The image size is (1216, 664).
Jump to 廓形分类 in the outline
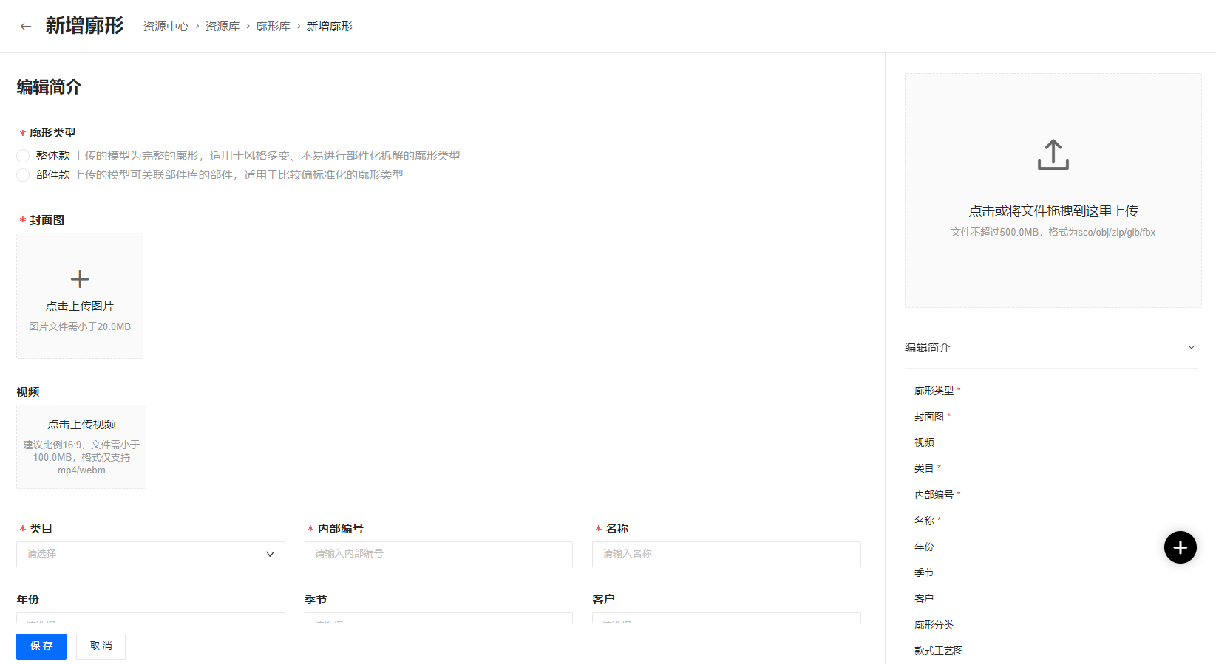click(934, 625)
